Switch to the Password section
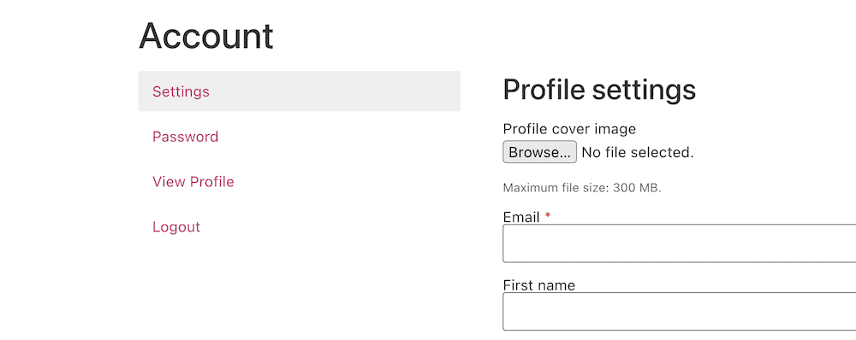The width and height of the screenshot is (856, 340). [x=185, y=137]
